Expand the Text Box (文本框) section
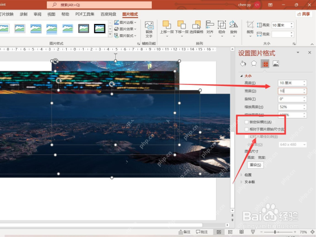This screenshot has width=316, height=237. 241,182
